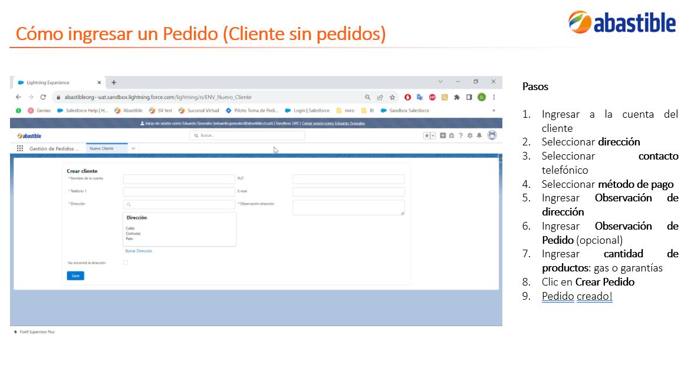Click the user avatar profile icon

[x=492, y=135]
